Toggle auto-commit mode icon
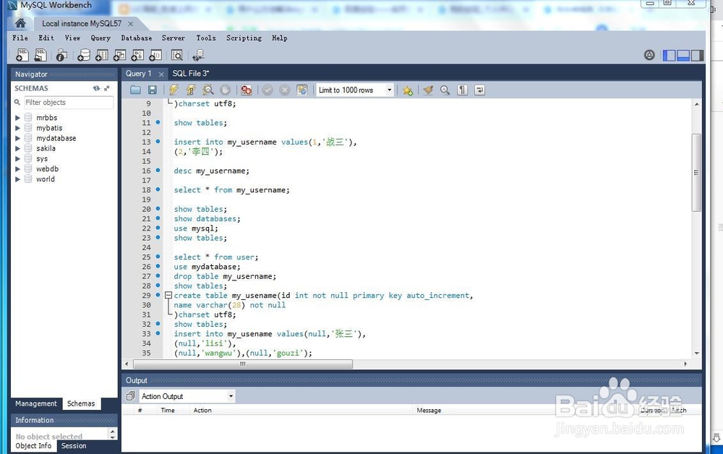The height and width of the screenshot is (454, 723). 302,90
